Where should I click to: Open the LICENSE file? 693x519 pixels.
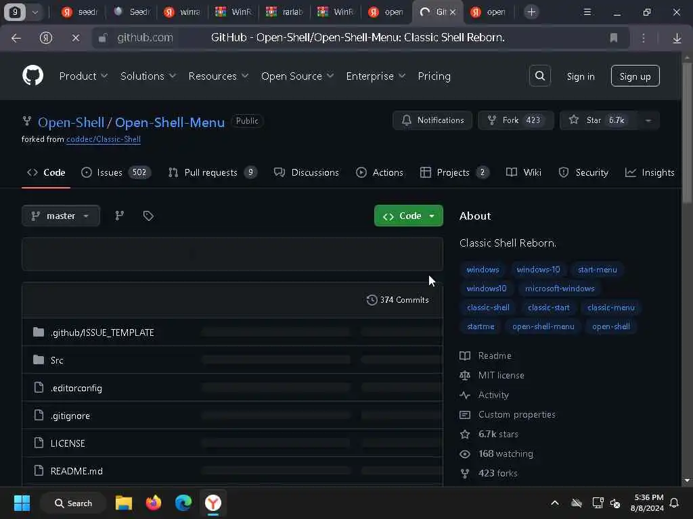pos(68,443)
